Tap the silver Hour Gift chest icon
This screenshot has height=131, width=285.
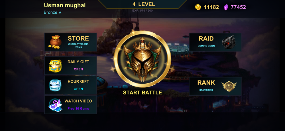pos(55,85)
